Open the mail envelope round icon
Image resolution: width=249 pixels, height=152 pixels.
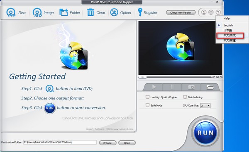click(x=211, y=12)
